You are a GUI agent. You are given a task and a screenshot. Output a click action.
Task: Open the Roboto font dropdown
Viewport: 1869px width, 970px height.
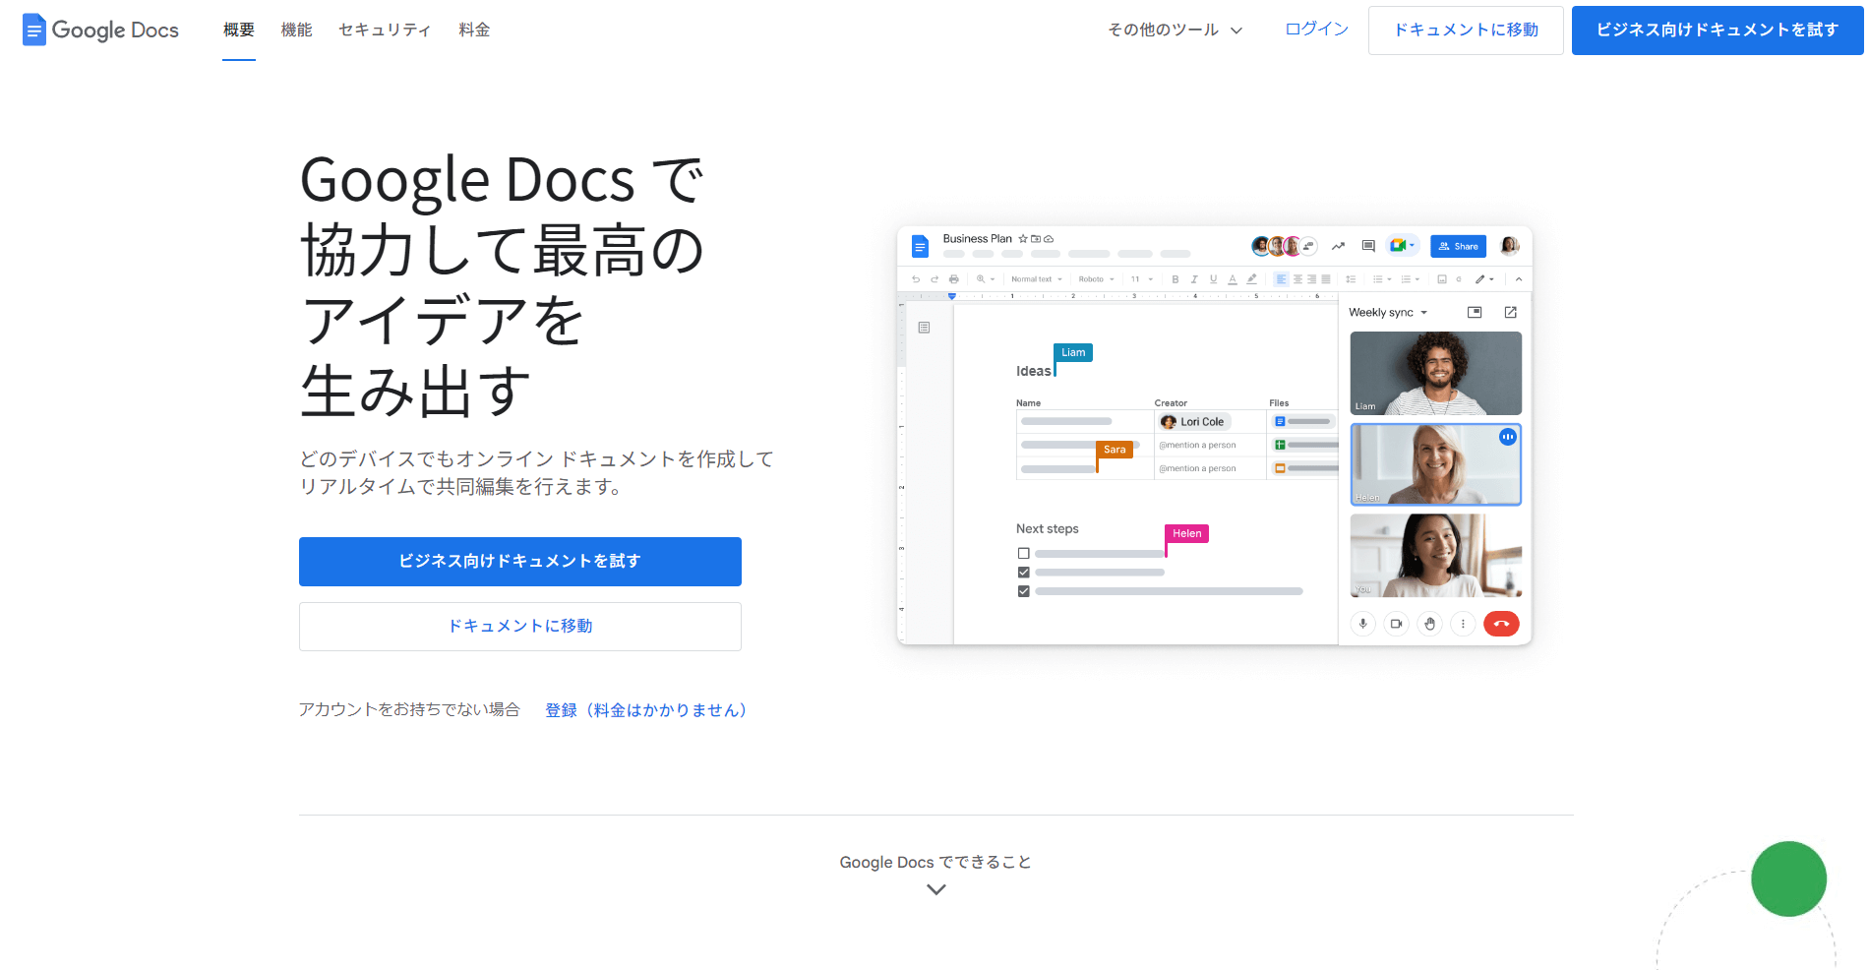1096,279
